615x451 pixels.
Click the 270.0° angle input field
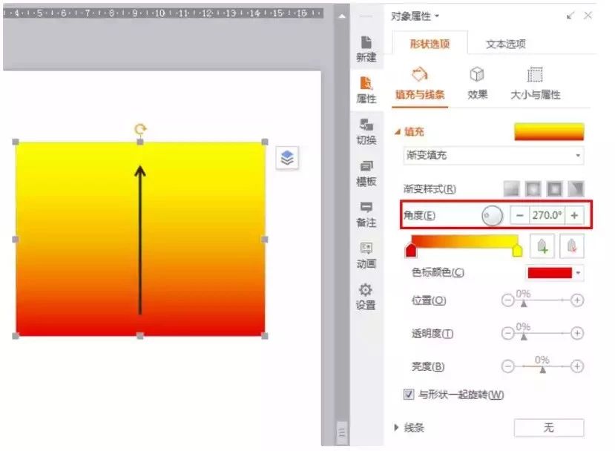(547, 215)
